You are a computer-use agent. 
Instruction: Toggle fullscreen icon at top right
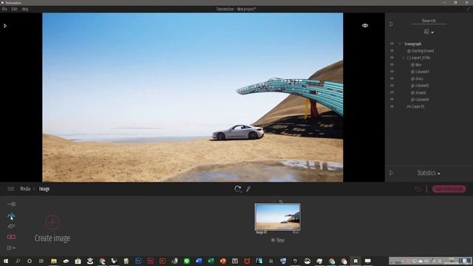coord(468,9)
